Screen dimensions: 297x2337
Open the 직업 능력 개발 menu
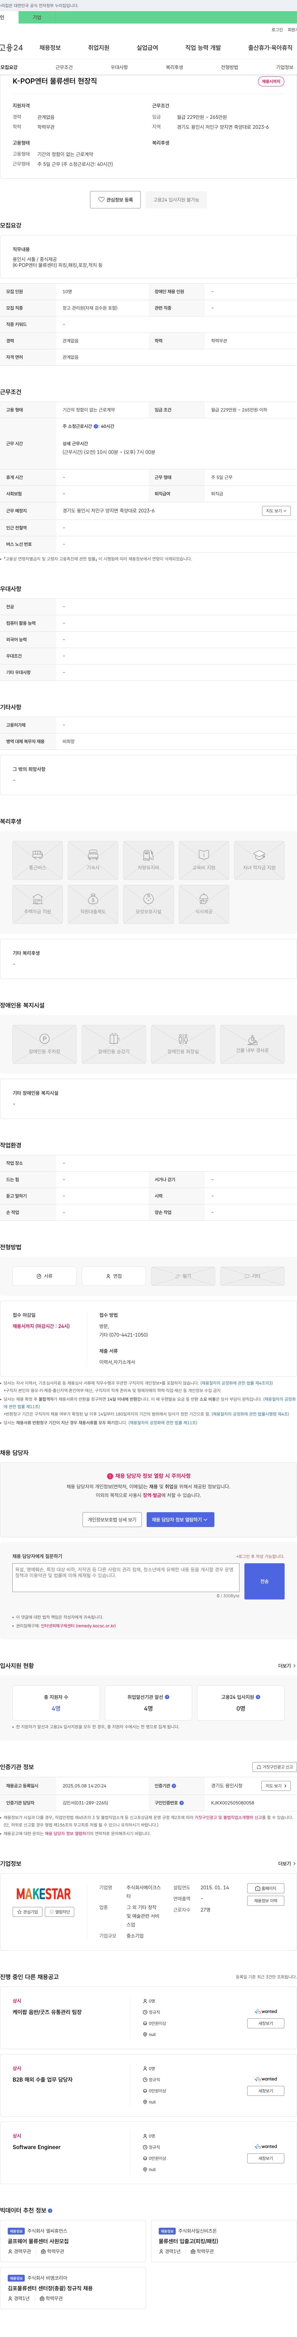point(203,48)
